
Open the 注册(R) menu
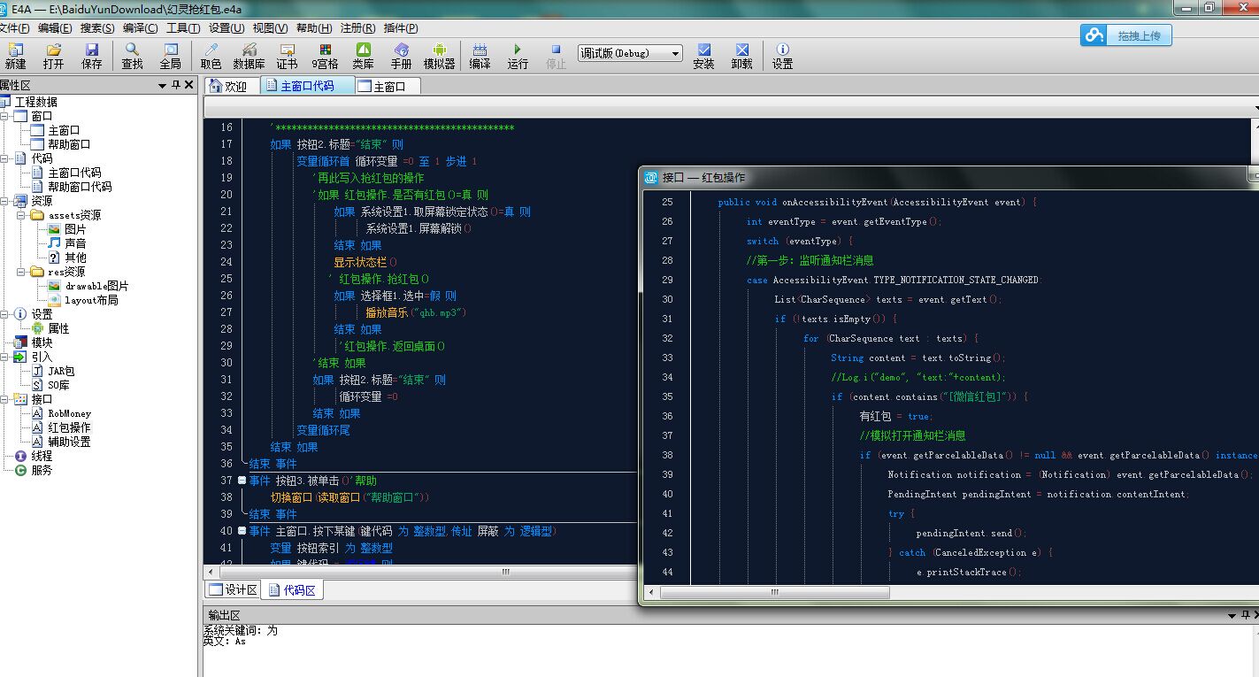[357, 28]
